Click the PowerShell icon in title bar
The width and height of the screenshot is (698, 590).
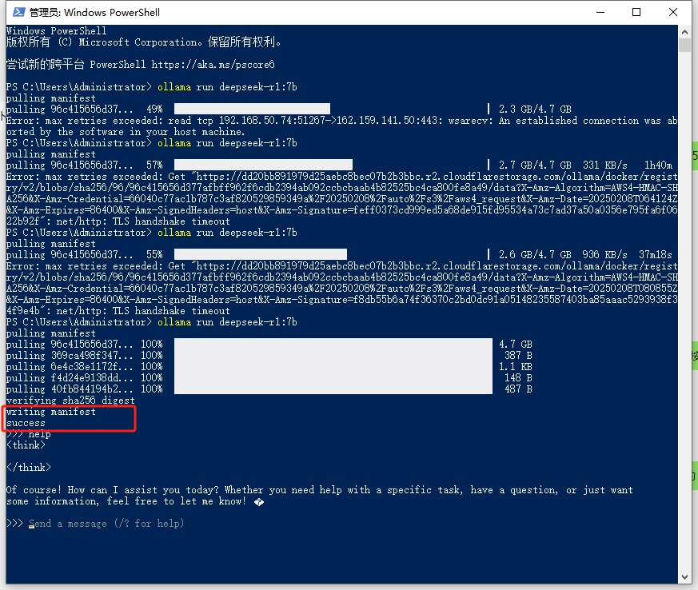[18, 12]
